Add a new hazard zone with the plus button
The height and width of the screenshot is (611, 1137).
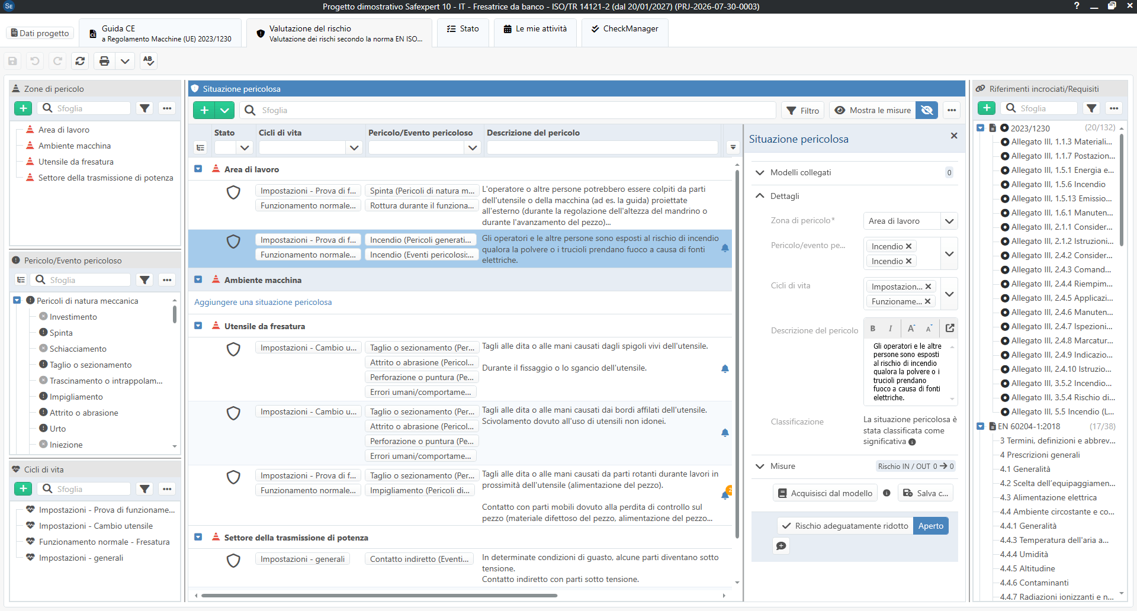23,108
